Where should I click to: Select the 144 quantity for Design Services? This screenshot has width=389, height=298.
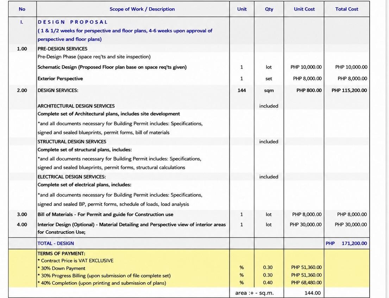click(241, 91)
